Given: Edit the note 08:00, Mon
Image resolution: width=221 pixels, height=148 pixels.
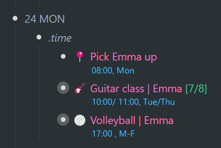Looking at the screenshot, I should [113, 70].
